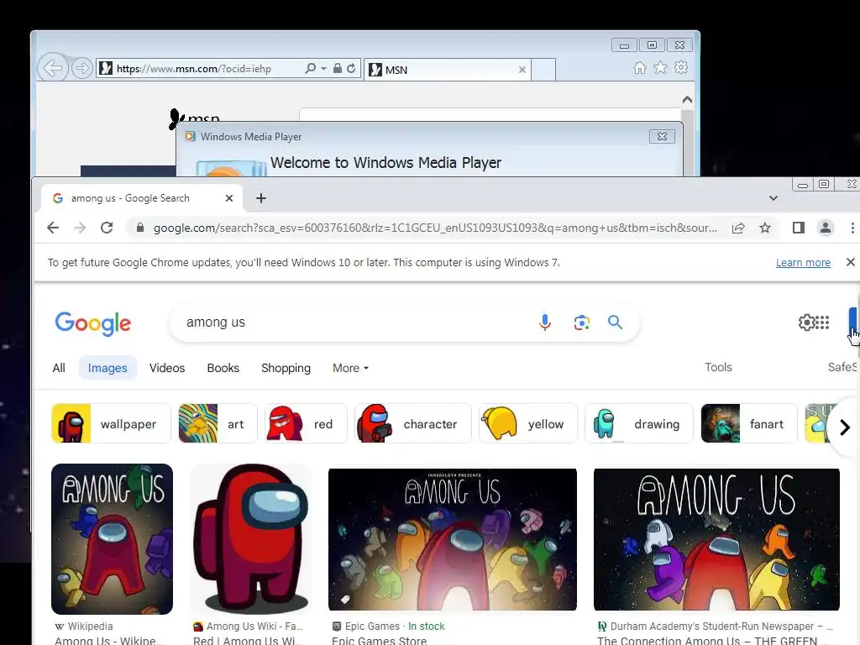Open Google quick settings gear
Screen dimensions: 860x645
[806, 322]
